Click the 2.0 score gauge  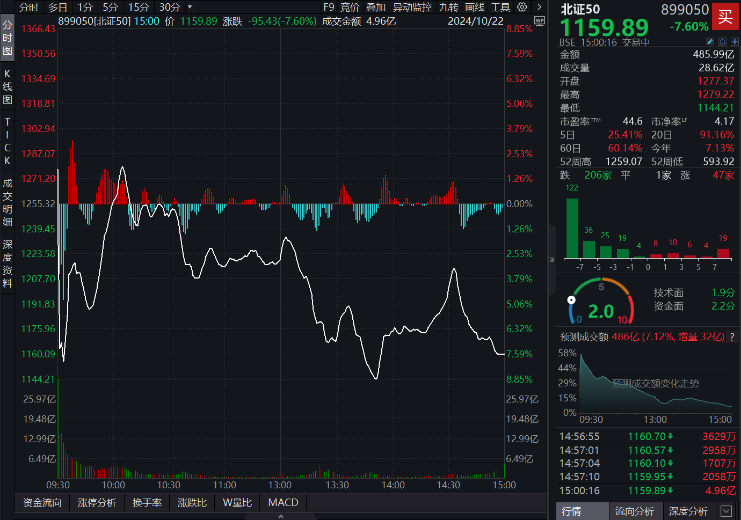(601, 302)
